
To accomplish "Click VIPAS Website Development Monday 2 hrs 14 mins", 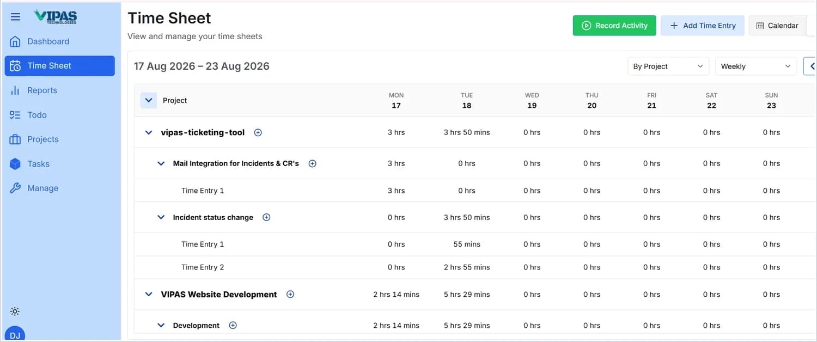I will pos(396,294).
